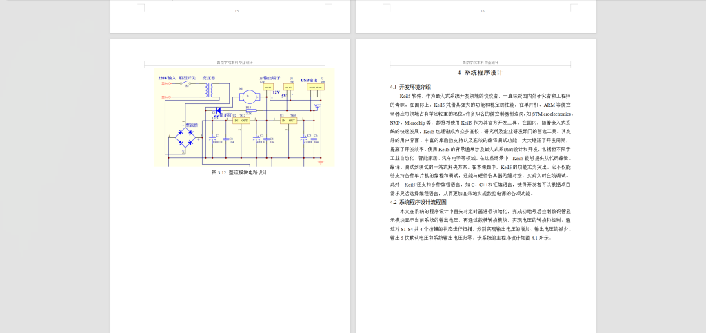Select the diode bridge rectifier symbol
Image resolution: width=706 pixels, height=333 pixels.
click(185, 137)
